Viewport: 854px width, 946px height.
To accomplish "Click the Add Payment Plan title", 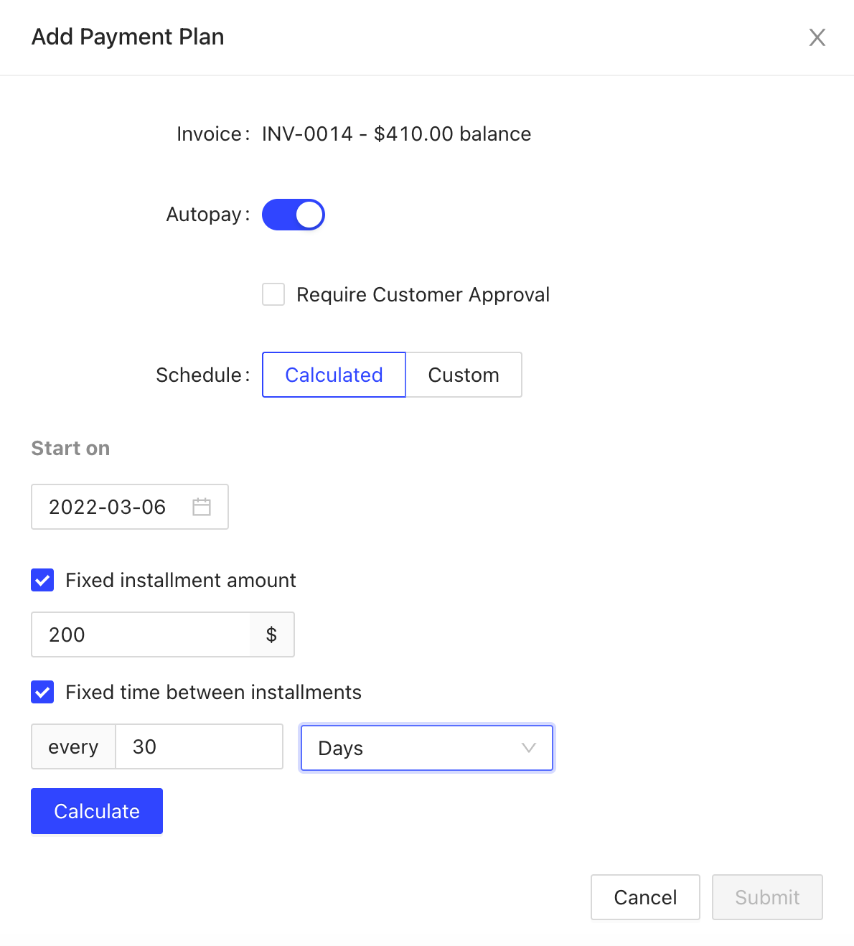I will click(128, 37).
